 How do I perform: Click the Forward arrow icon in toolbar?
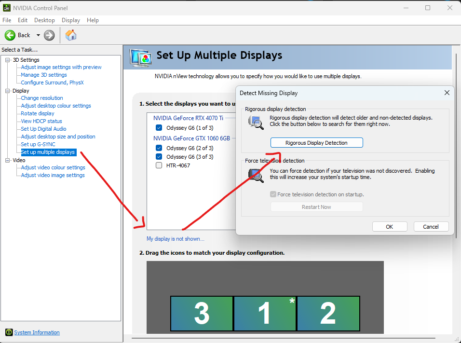49,35
